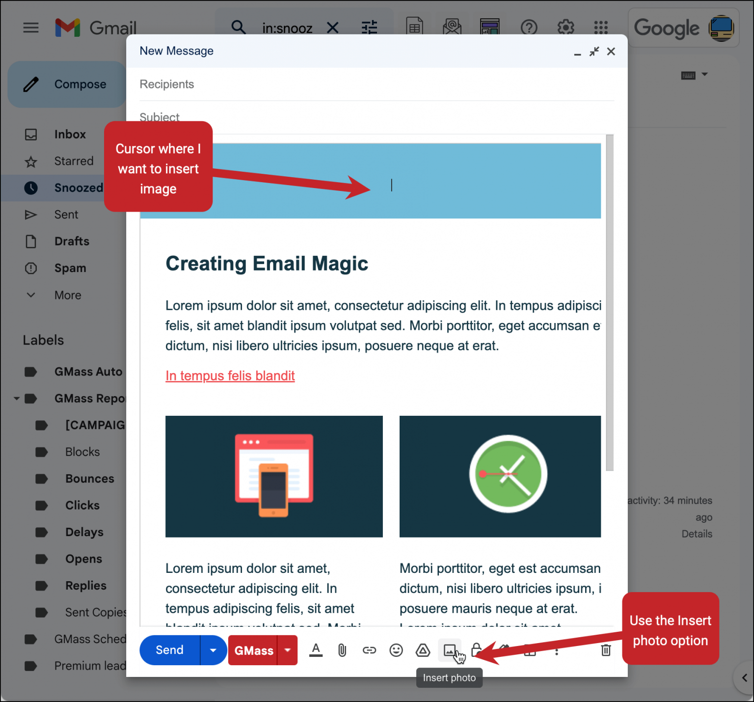Viewport: 754px width, 702px height.
Task: Insert files using the Drive icon
Action: tap(423, 650)
